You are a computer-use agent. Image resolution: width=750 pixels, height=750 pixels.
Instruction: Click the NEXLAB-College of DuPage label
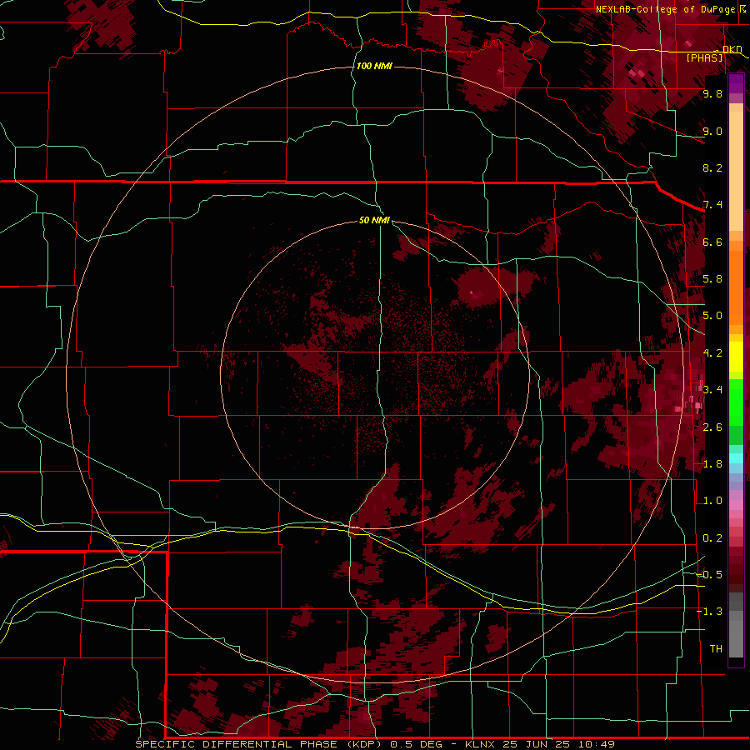pos(665,9)
